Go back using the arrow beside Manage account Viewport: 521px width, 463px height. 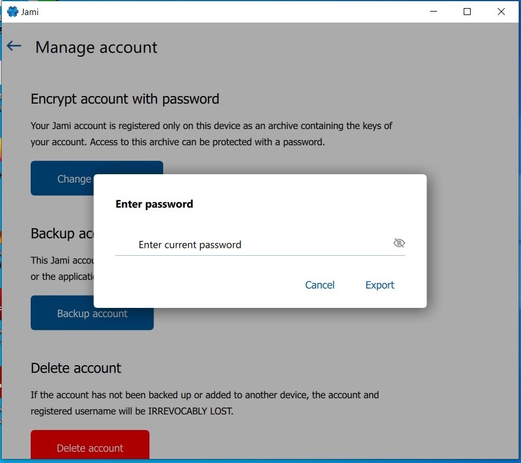click(x=14, y=46)
